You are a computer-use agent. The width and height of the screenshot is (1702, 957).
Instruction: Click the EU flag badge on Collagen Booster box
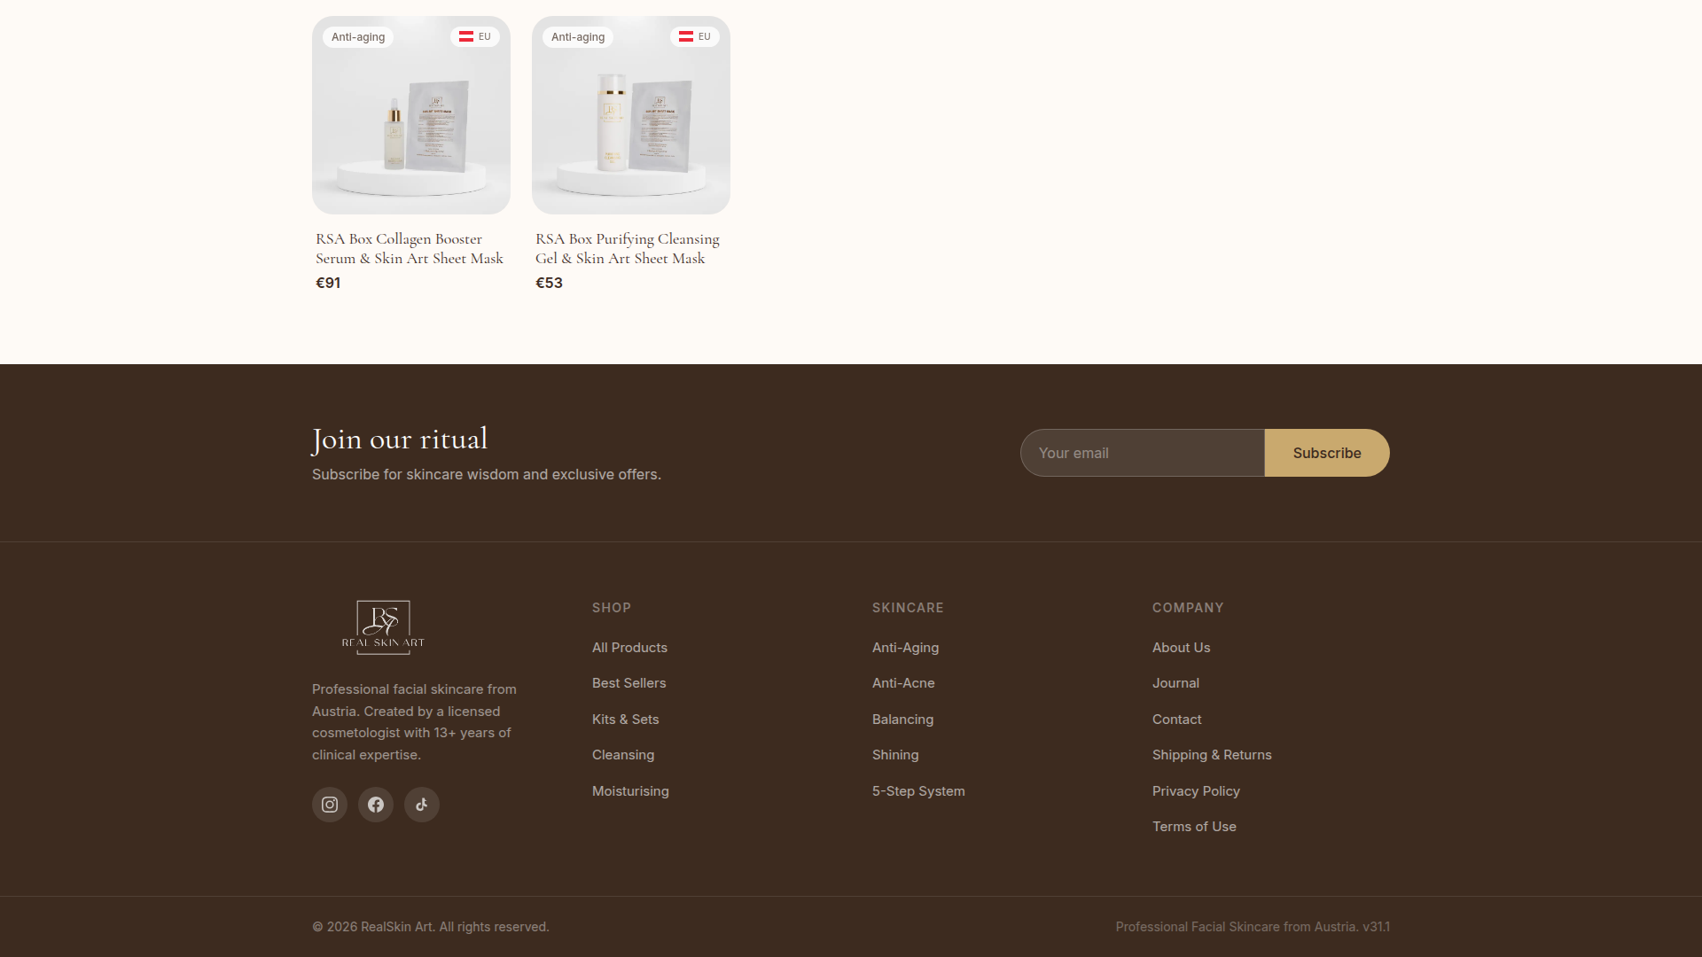474,36
